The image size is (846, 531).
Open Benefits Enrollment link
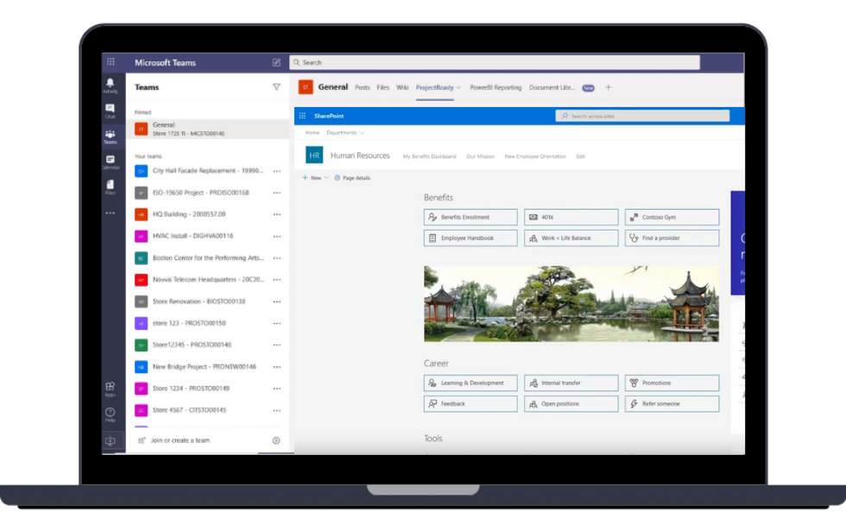470,217
